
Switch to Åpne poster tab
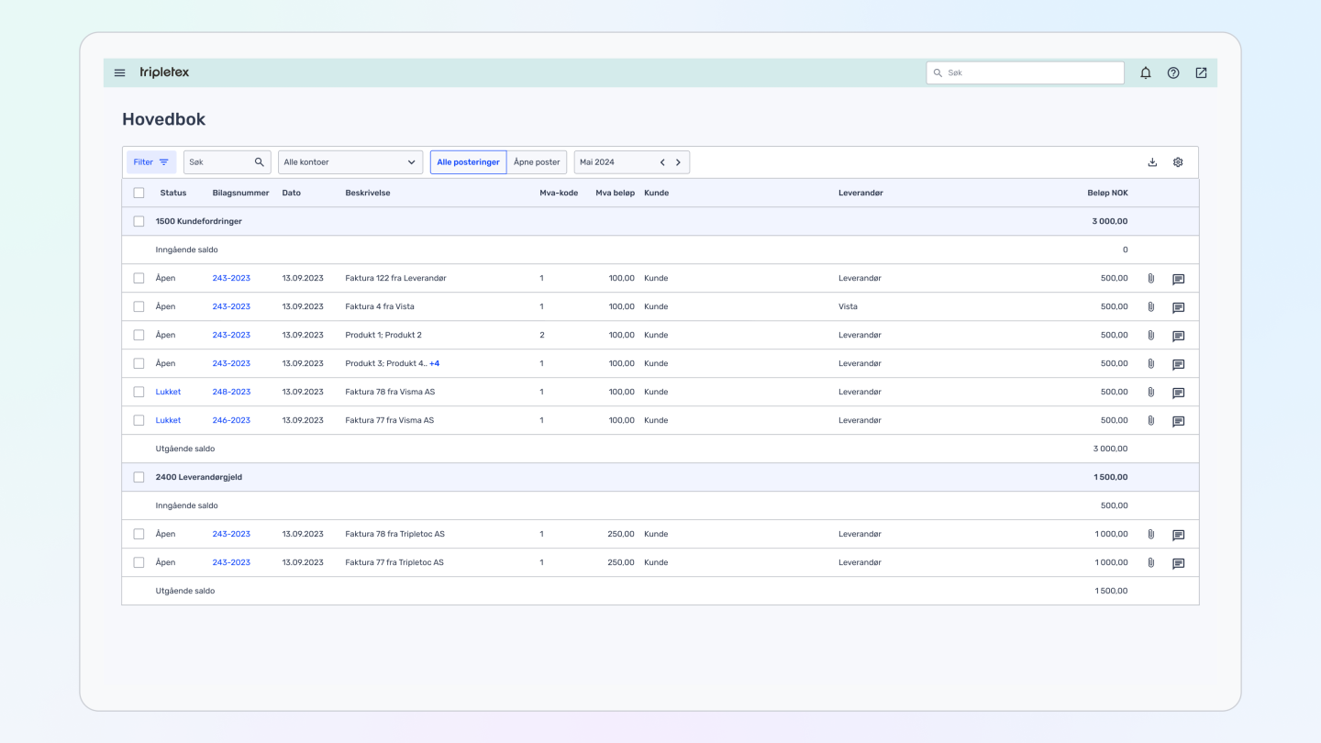[x=537, y=162]
